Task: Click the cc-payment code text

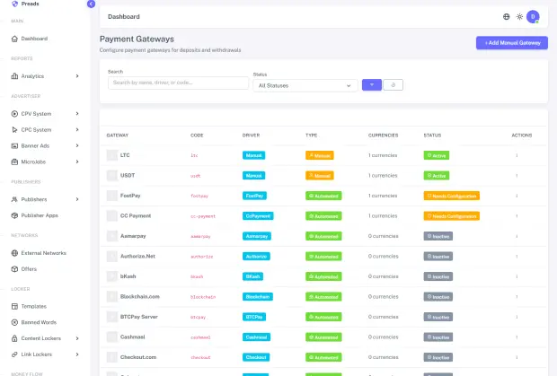Action: (203, 216)
